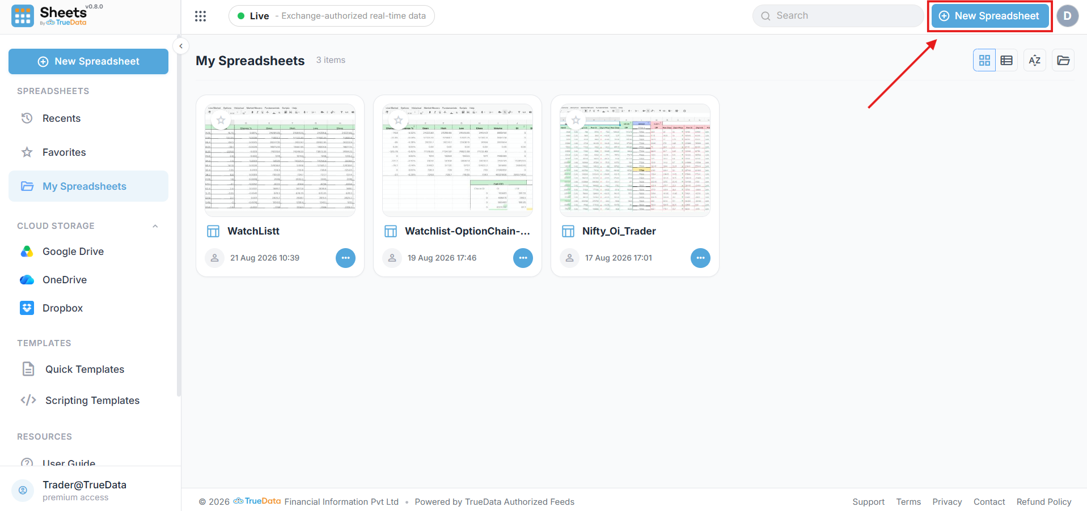
Task: Open the Privacy footer link
Action: (947, 502)
